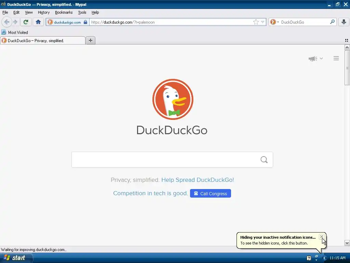350x263 pixels.
Task: Click the DuckDuckGo duck logo
Action: (173, 99)
